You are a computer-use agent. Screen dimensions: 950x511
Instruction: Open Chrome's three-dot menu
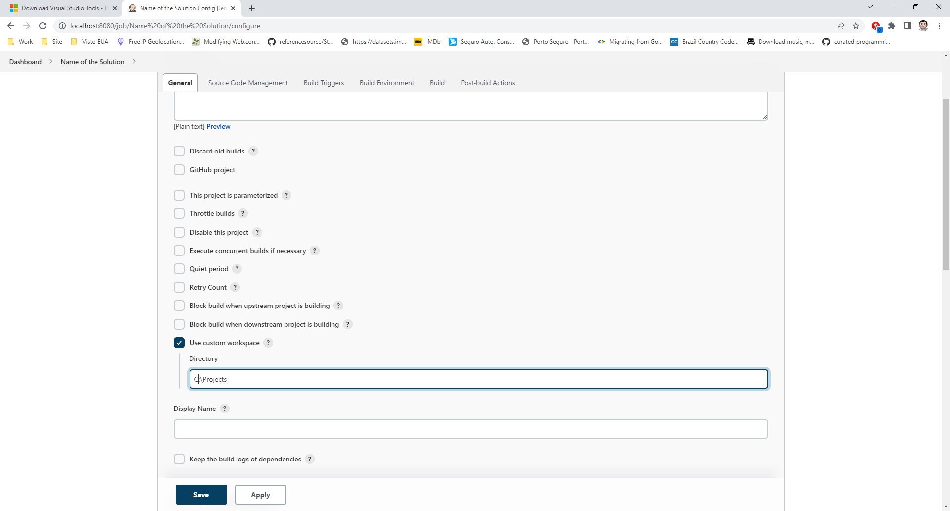click(x=939, y=26)
